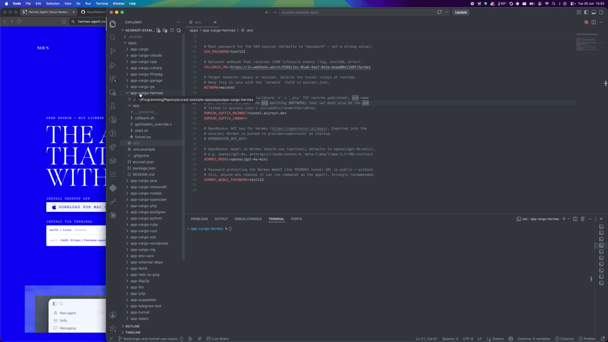This screenshot has height=342, width=608.
Task: Click New Folder icon in Explorer header
Action: (x=165, y=30)
